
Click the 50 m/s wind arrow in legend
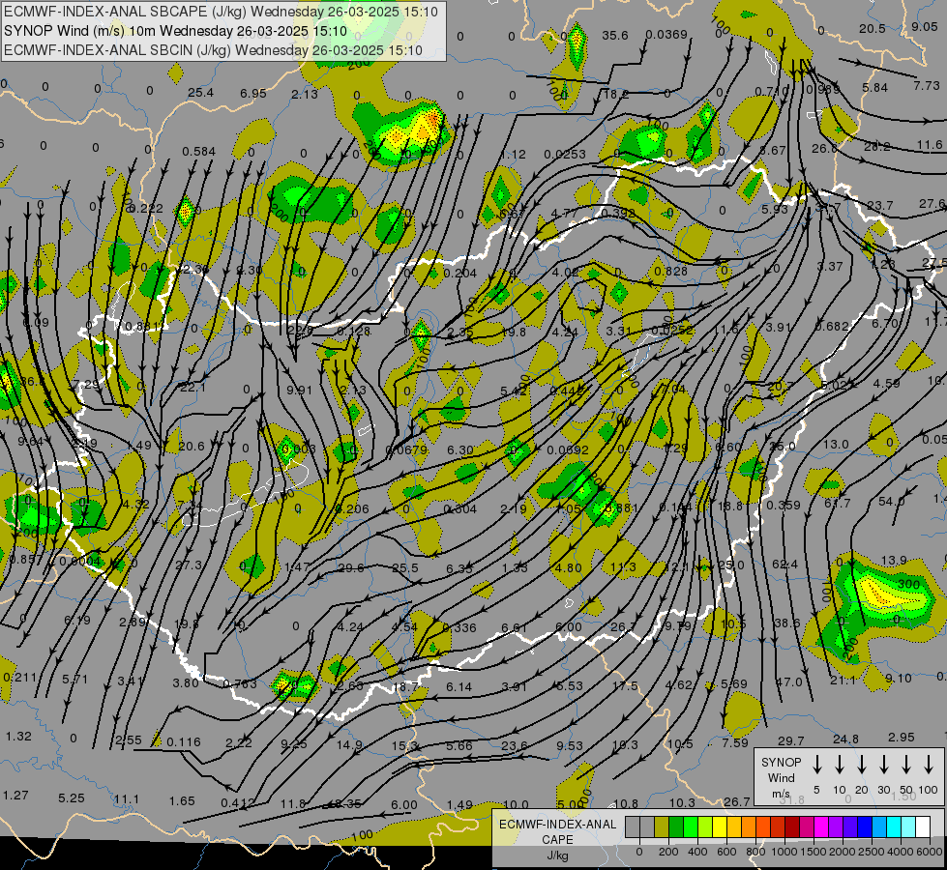906,765
